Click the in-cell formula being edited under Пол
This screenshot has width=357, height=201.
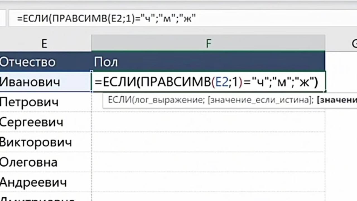tap(208, 82)
